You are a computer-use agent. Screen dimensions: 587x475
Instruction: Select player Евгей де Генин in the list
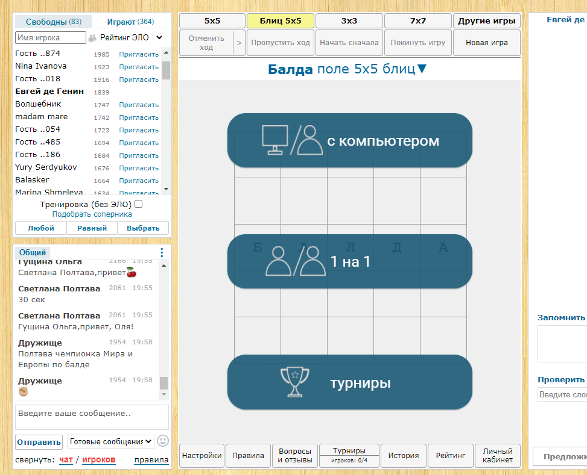tap(49, 92)
